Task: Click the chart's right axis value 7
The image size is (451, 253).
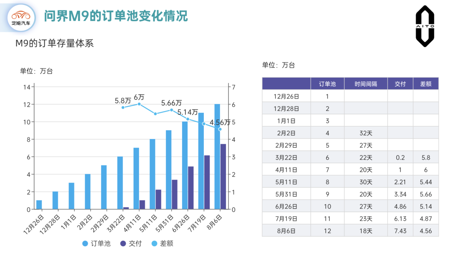Action: pos(233,87)
